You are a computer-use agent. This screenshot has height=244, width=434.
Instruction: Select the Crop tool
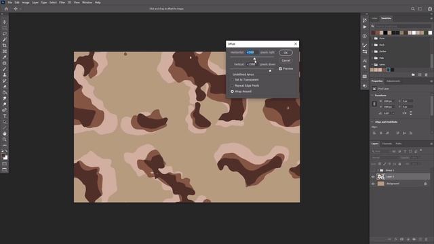point(5,45)
